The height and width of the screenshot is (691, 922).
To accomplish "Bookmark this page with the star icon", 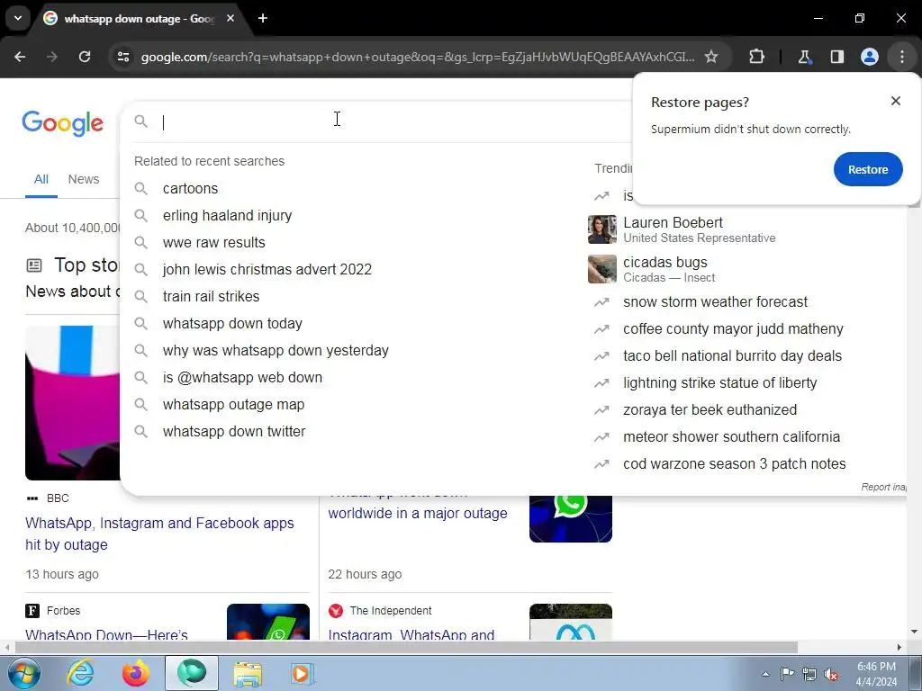I will (711, 57).
